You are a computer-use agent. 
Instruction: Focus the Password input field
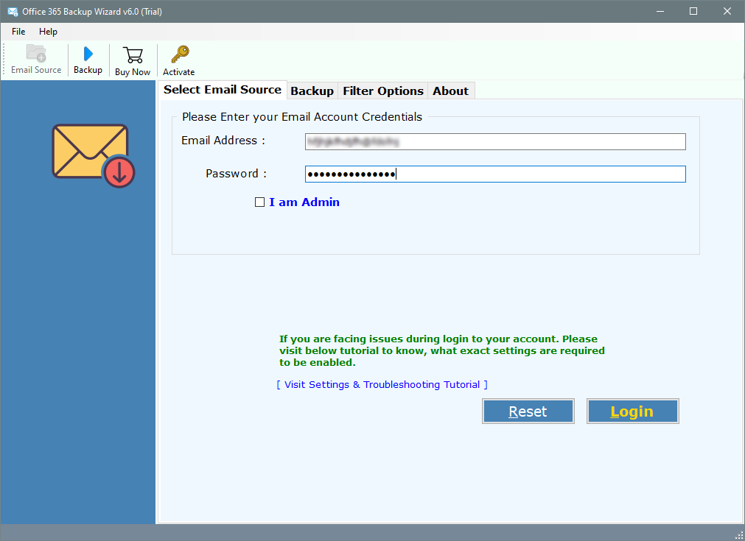click(495, 174)
